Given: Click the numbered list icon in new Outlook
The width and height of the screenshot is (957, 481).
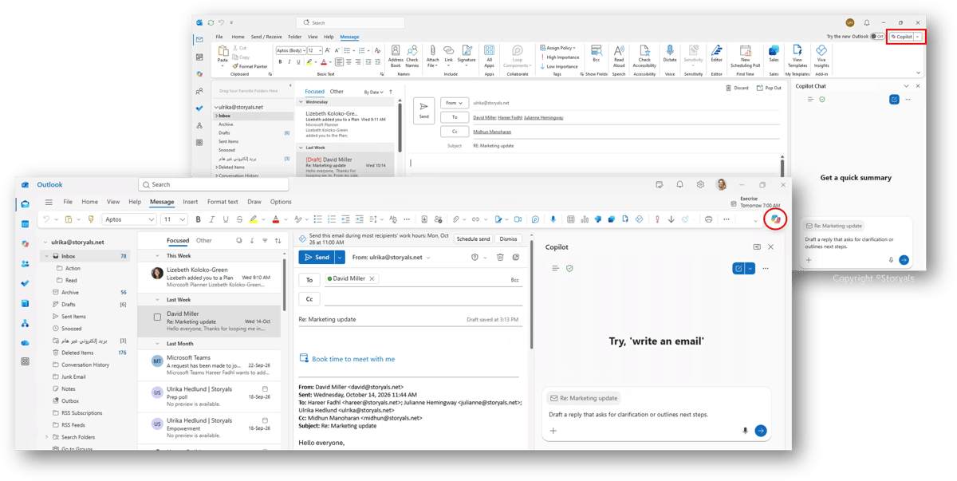Looking at the screenshot, I should [x=331, y=219].
